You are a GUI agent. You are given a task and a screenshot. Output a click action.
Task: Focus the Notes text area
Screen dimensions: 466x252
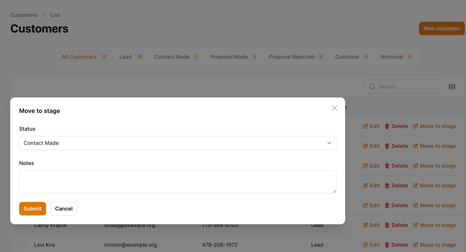[x=178, y=182]
